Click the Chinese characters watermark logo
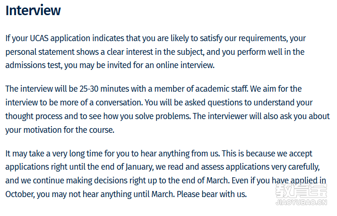This screenshot has width=337, height=216. (302, 190)
